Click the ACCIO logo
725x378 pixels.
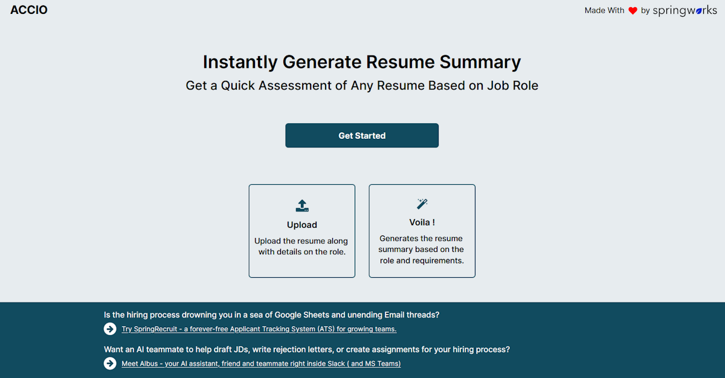pyautogui.click(x=29, y=10)
